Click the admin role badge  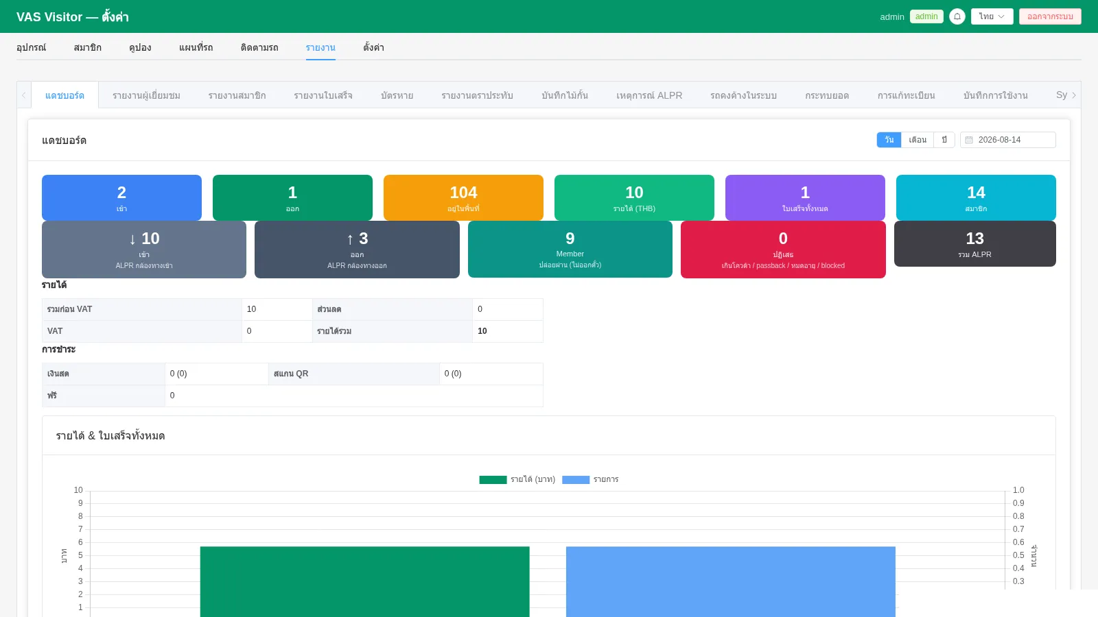(x=926, y=16)
